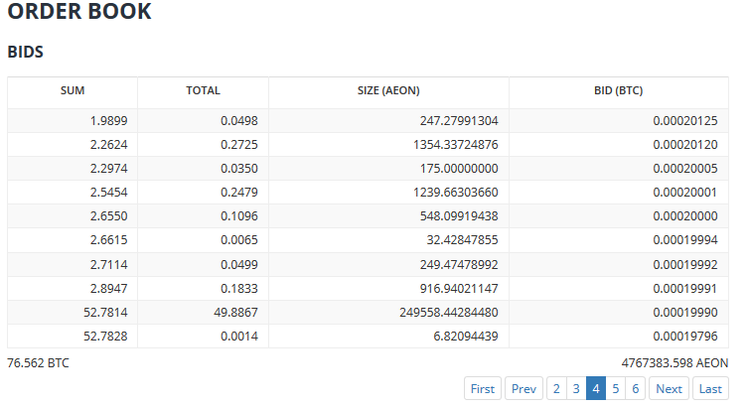Go to the First page of bids
The width and height of the screenshot is (749, 408).
point(483,388)
